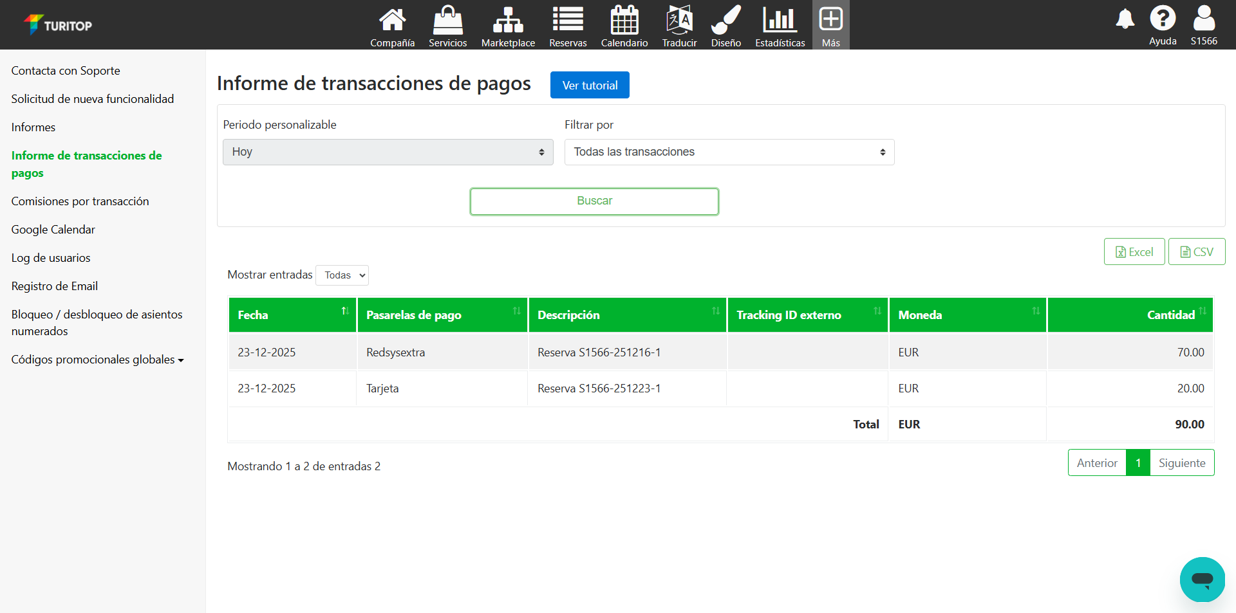This screenshot has width=1236, height=613.
Task: Go to Marketplace in top navigation
Action: [x=508, y=26]
